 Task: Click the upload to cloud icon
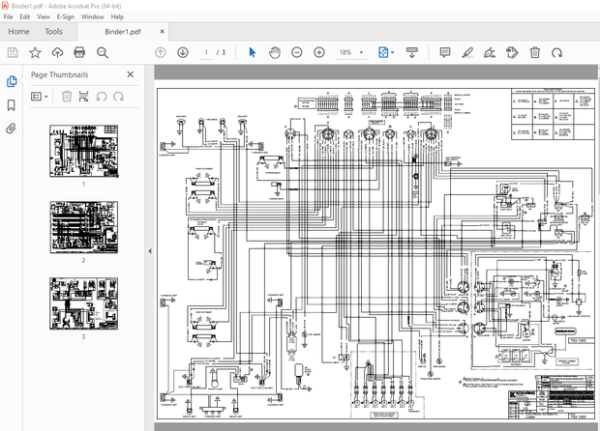coord(57,52)
